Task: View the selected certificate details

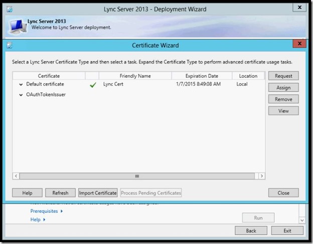Action: coord(283,111)
